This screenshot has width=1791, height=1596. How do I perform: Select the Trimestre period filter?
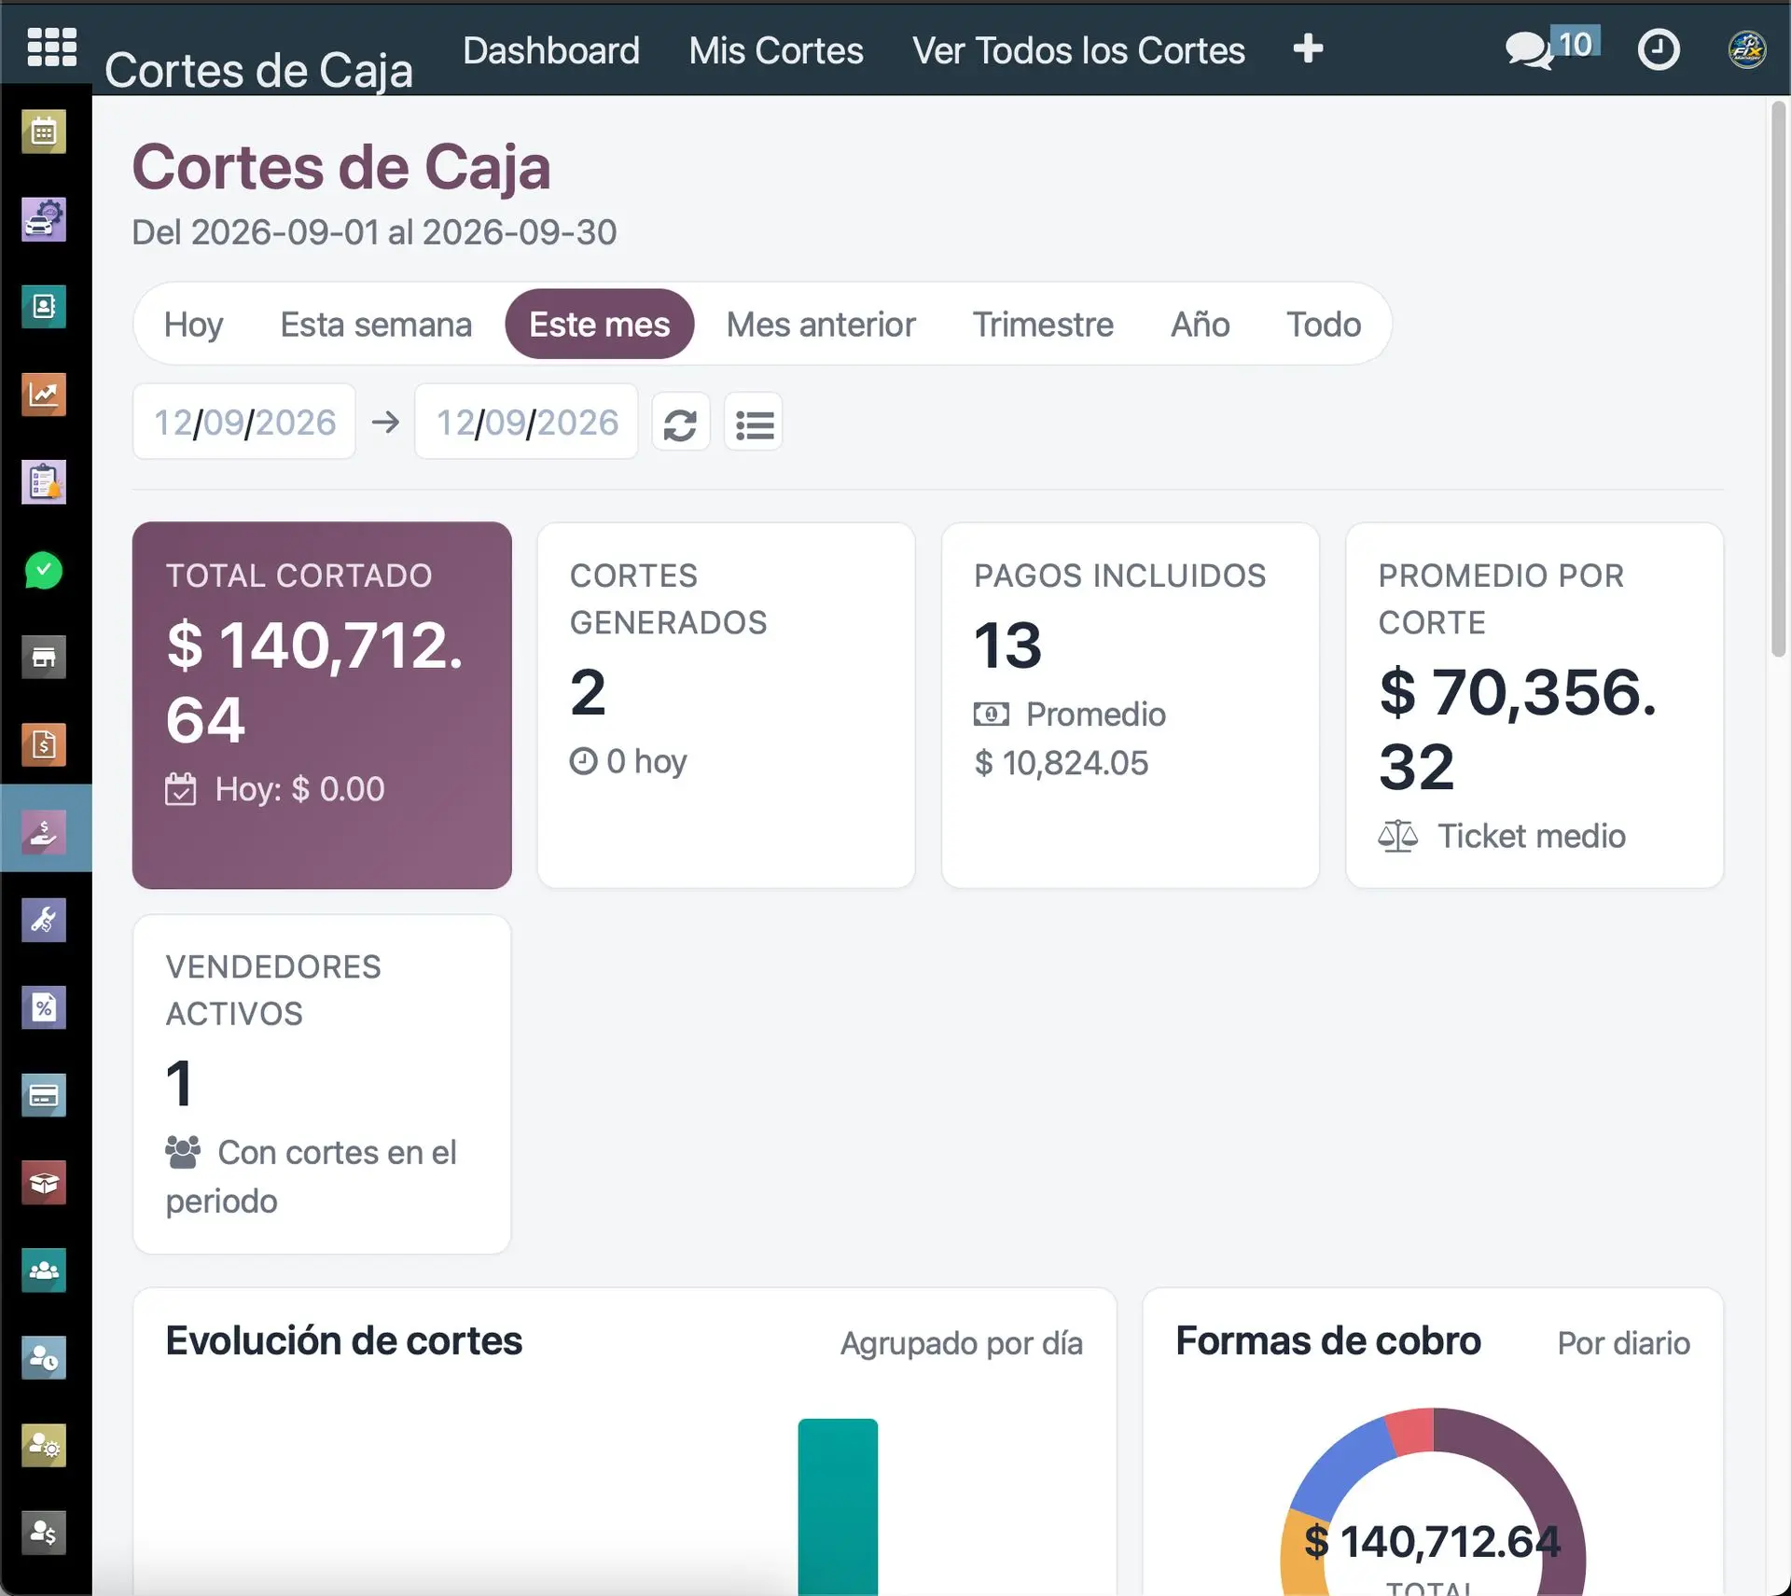click(x=1043, y=325)
